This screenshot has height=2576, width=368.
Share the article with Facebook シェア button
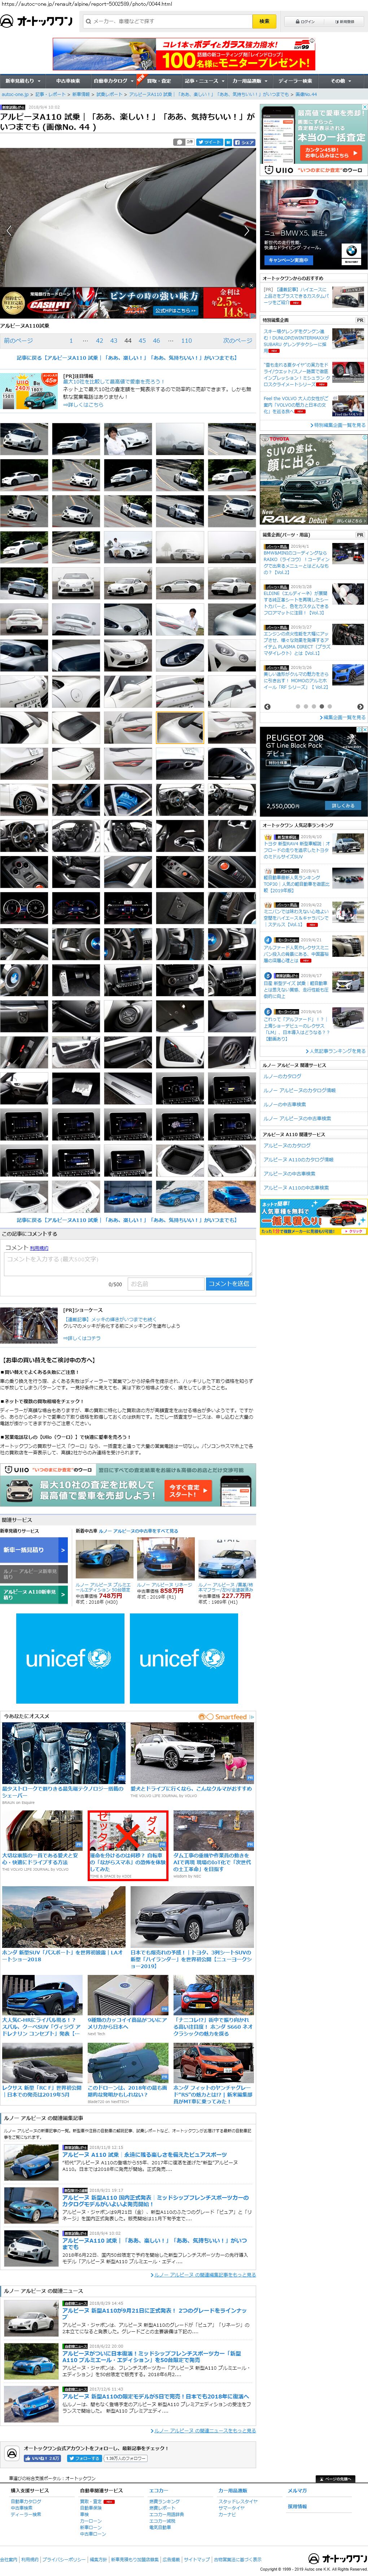point(243,142)
